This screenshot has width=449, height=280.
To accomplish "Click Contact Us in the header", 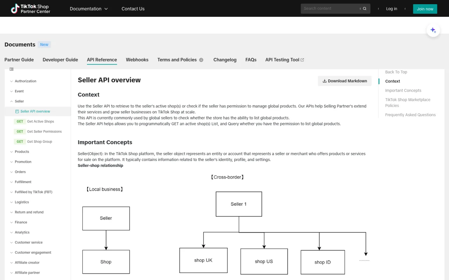I will pyautogui.click(x=133, y=9).
